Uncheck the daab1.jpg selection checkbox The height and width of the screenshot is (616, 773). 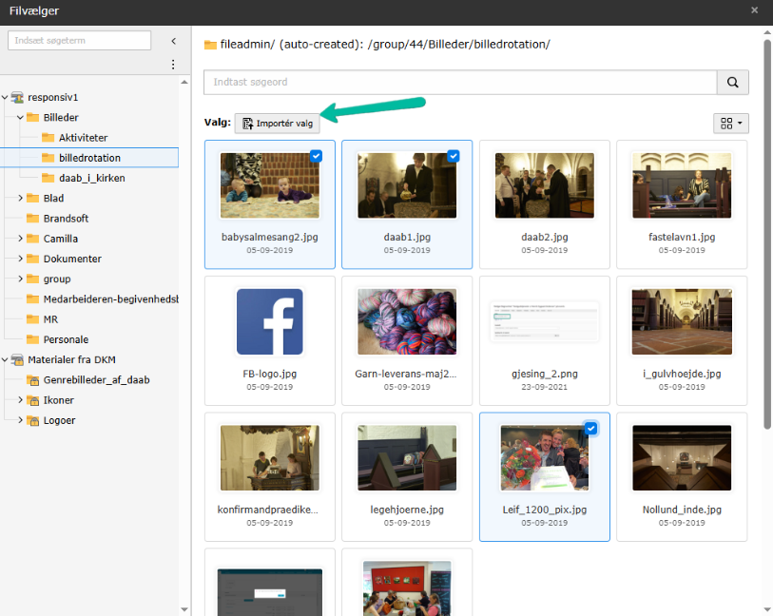tap(453, 156)
